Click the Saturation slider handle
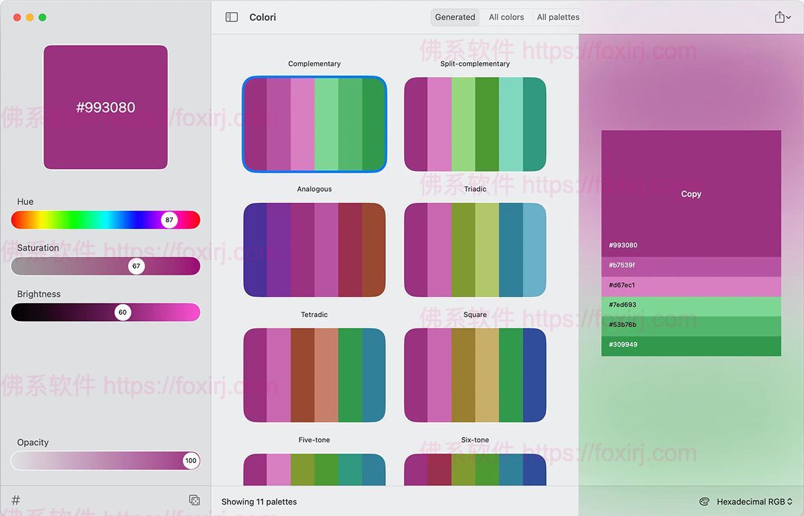The image size is (804, 516). tap(137, 265)
